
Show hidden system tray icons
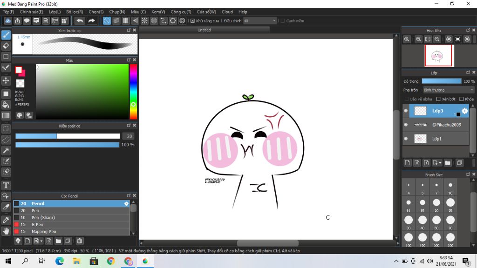click(396, 261)
